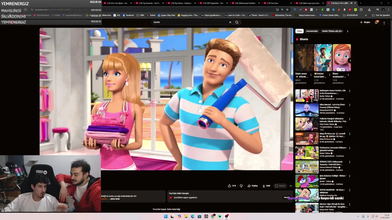This screenshot has width=392, height=220.
Task: Switch to 'Taş Duvarlar' browser tab
Action: point(149,3)
